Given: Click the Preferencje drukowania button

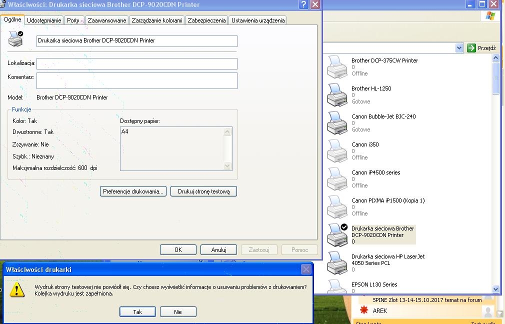Looking at the screenshot, I should tap(133, 191).
